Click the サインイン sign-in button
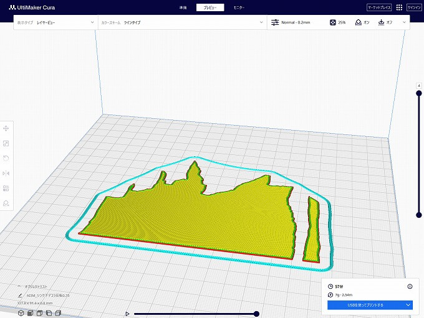 [x=414, y=7]
